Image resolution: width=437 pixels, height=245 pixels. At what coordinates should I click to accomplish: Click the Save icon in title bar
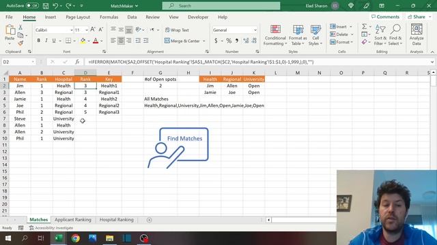click(x=46, y=5)
